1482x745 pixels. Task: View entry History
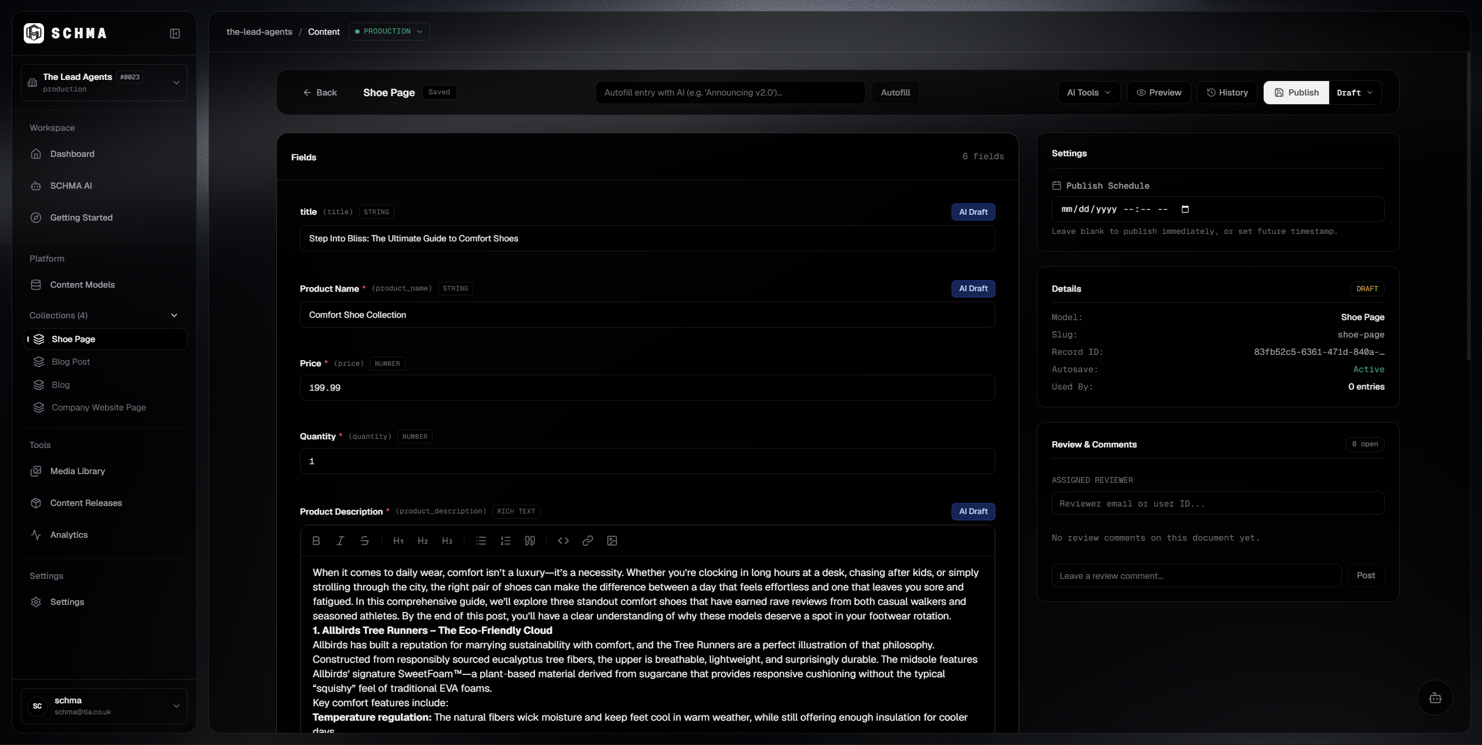1227,93
